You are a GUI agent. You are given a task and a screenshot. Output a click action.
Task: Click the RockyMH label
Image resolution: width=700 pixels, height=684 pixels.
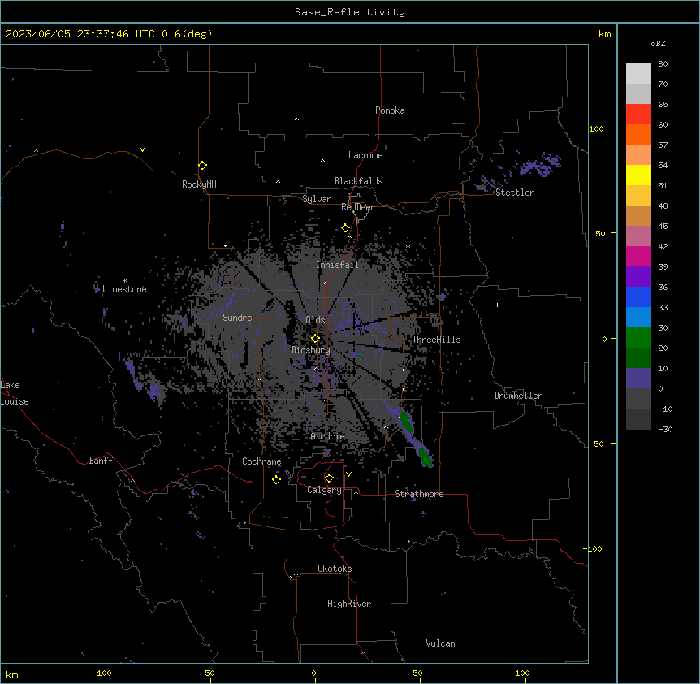[x=199, y=184]
